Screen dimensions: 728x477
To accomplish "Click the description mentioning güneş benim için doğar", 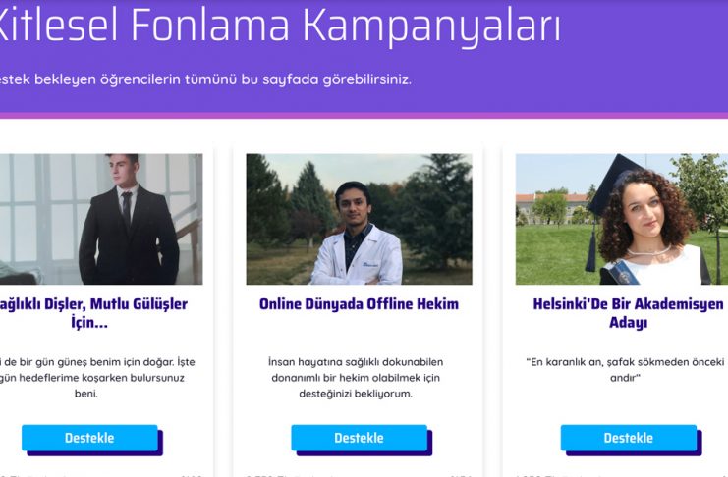I will point(95,378).
